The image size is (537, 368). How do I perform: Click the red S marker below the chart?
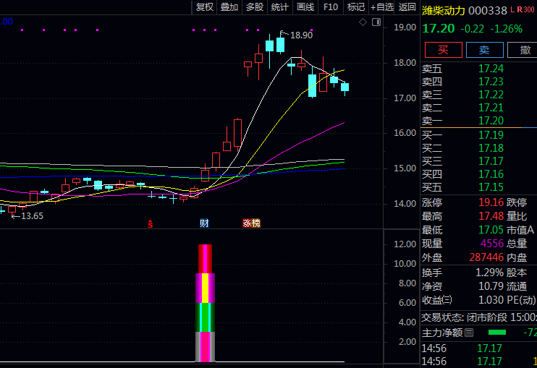(x=151, y=223)
